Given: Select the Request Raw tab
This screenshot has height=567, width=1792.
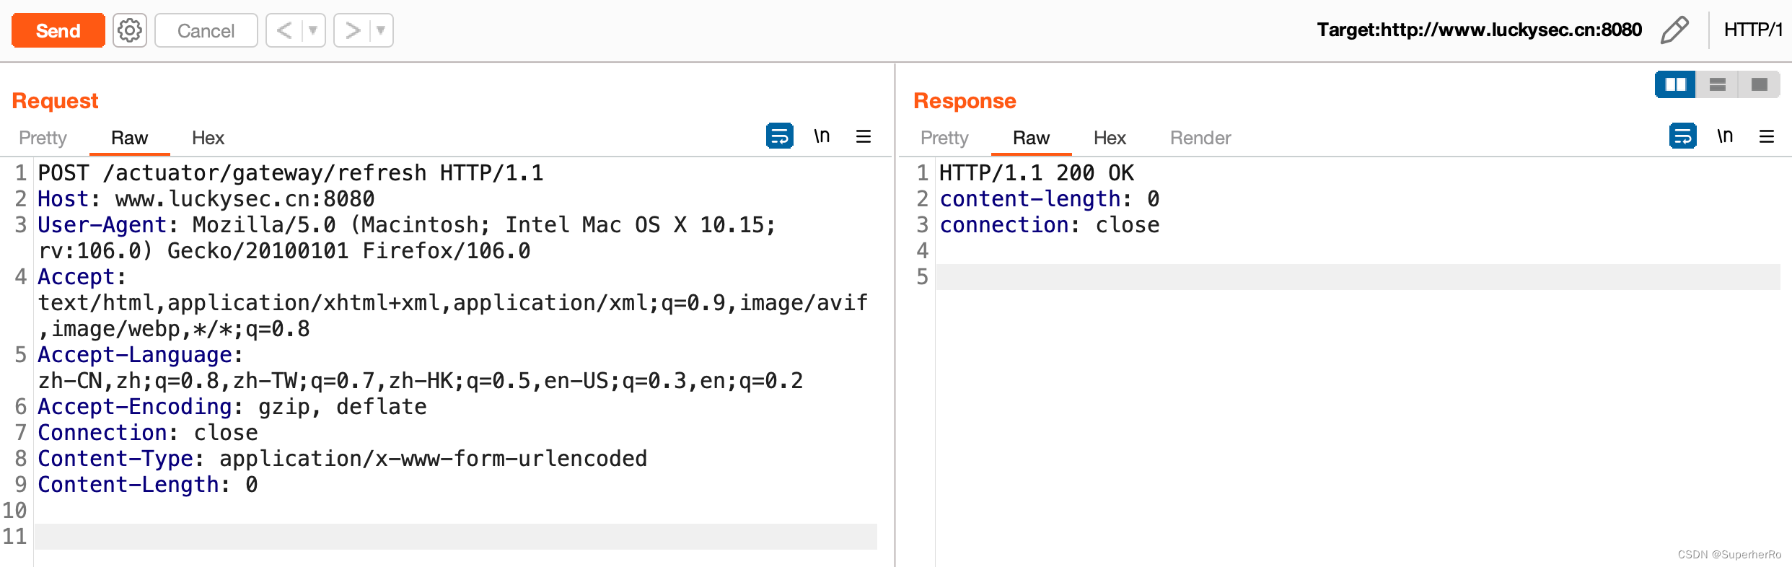Looking at the screenshot, I should pos(130,138).
